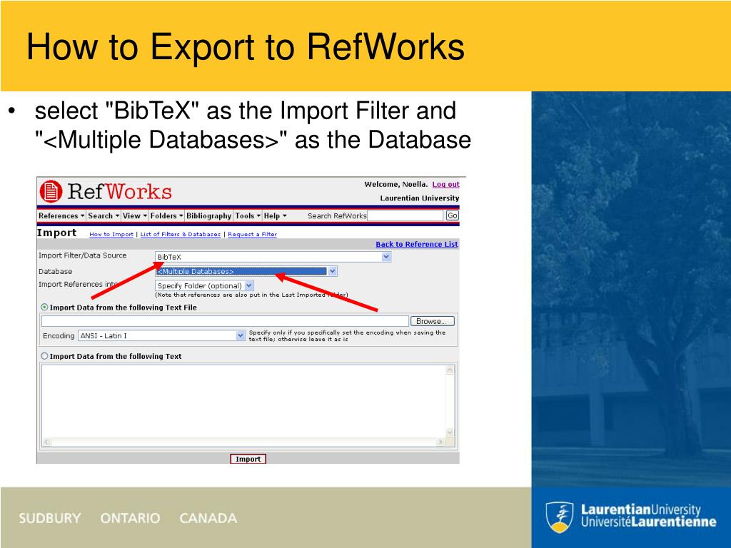
Task: Click the Laurentian University shield logo
Action: click(560, 517)
